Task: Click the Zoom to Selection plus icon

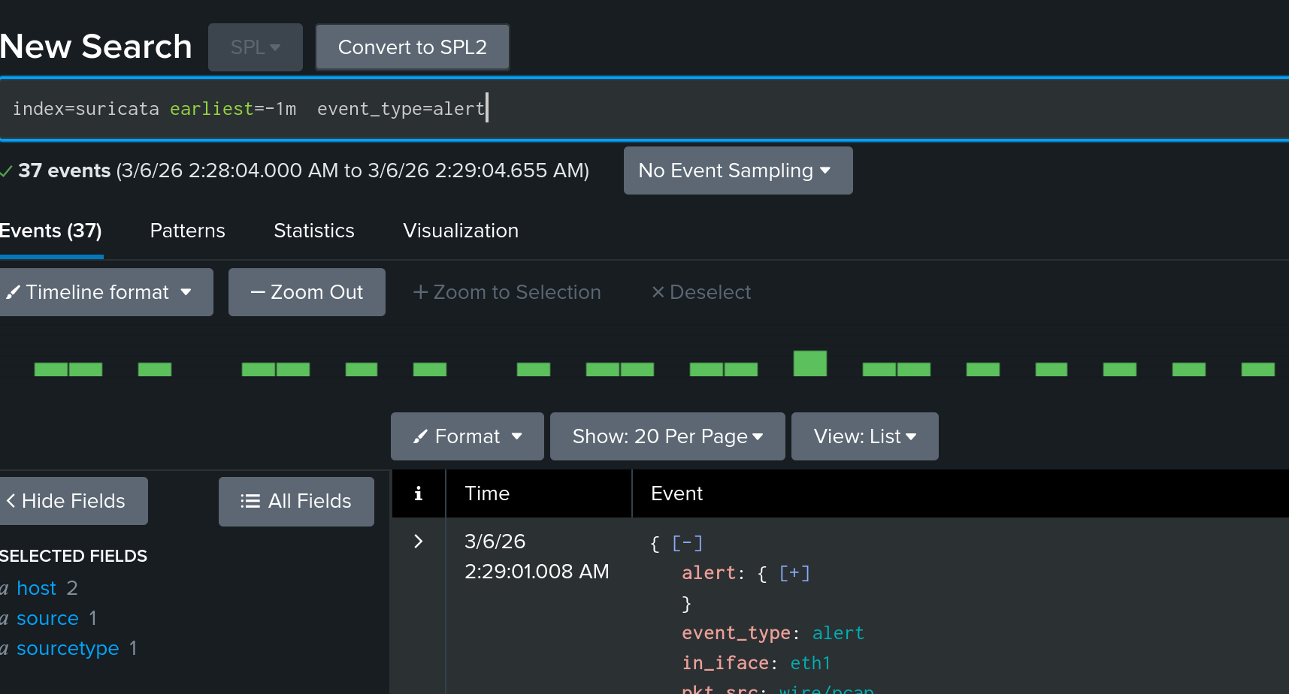Action: (x=421, y=291)
